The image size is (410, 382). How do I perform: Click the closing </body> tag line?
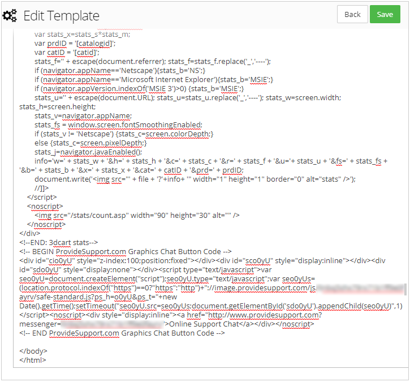pos(33,351)
